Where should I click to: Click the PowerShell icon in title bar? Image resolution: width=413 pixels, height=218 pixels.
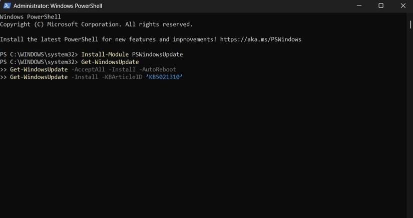click(6, 6)
